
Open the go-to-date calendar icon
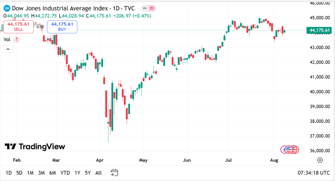[x=114, y=172]
